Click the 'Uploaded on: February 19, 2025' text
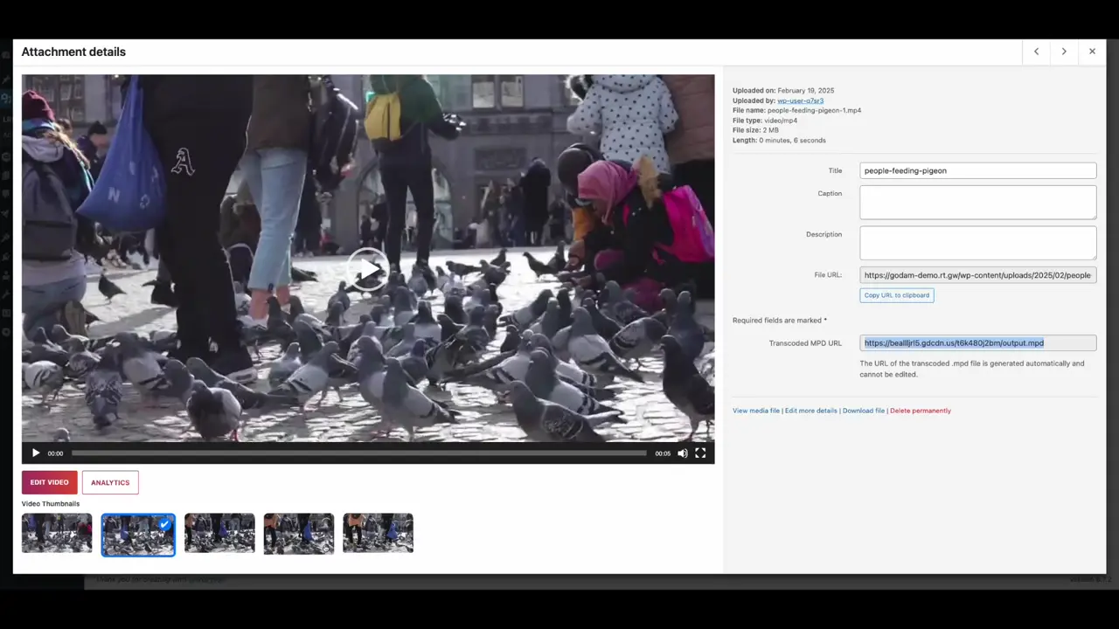 [x=783, y=91]
